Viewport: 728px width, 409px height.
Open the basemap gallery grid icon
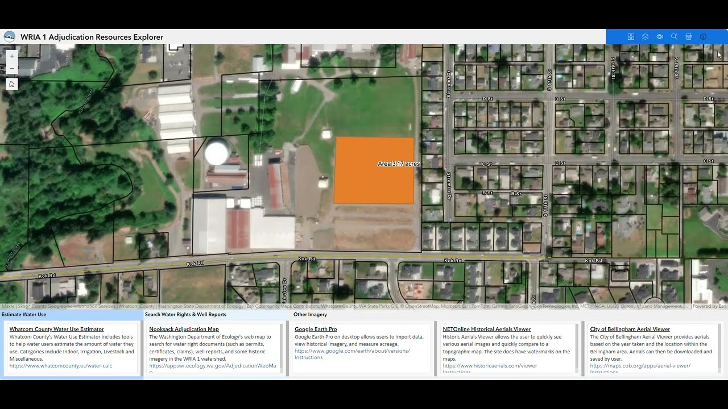(631, 36)
